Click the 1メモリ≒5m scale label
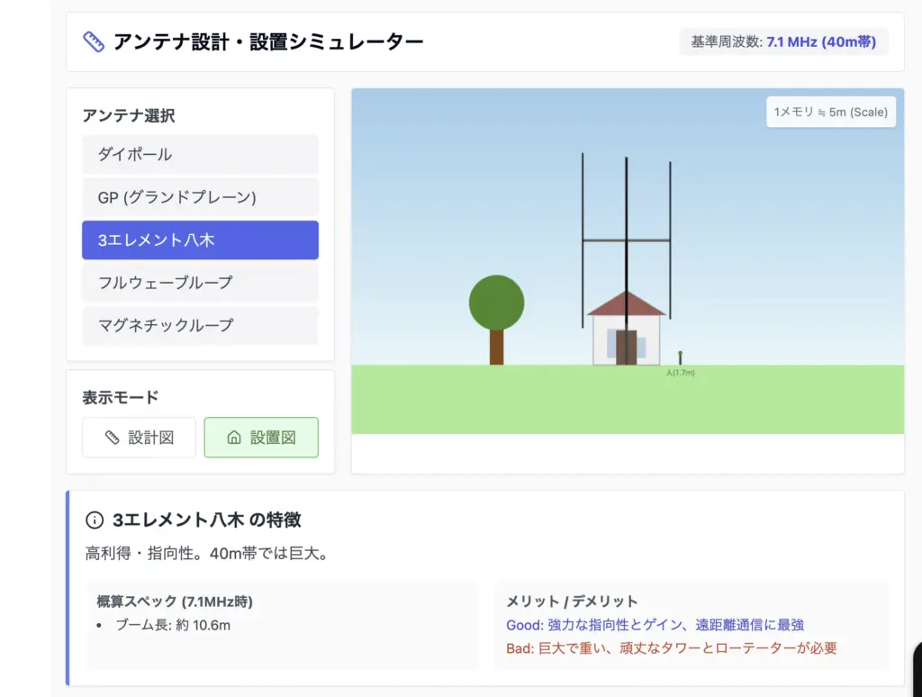The height and width of the screenshot is (697, 922). [830, 113]
